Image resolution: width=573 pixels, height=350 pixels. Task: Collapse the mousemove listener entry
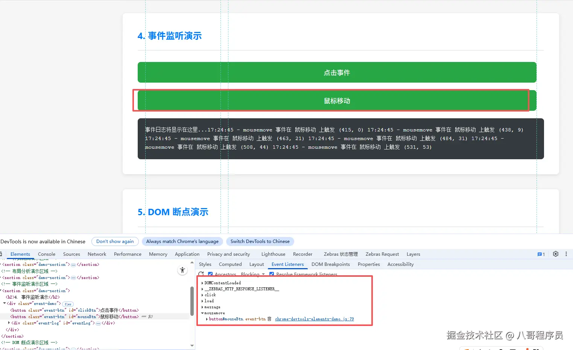click(202, 313)
